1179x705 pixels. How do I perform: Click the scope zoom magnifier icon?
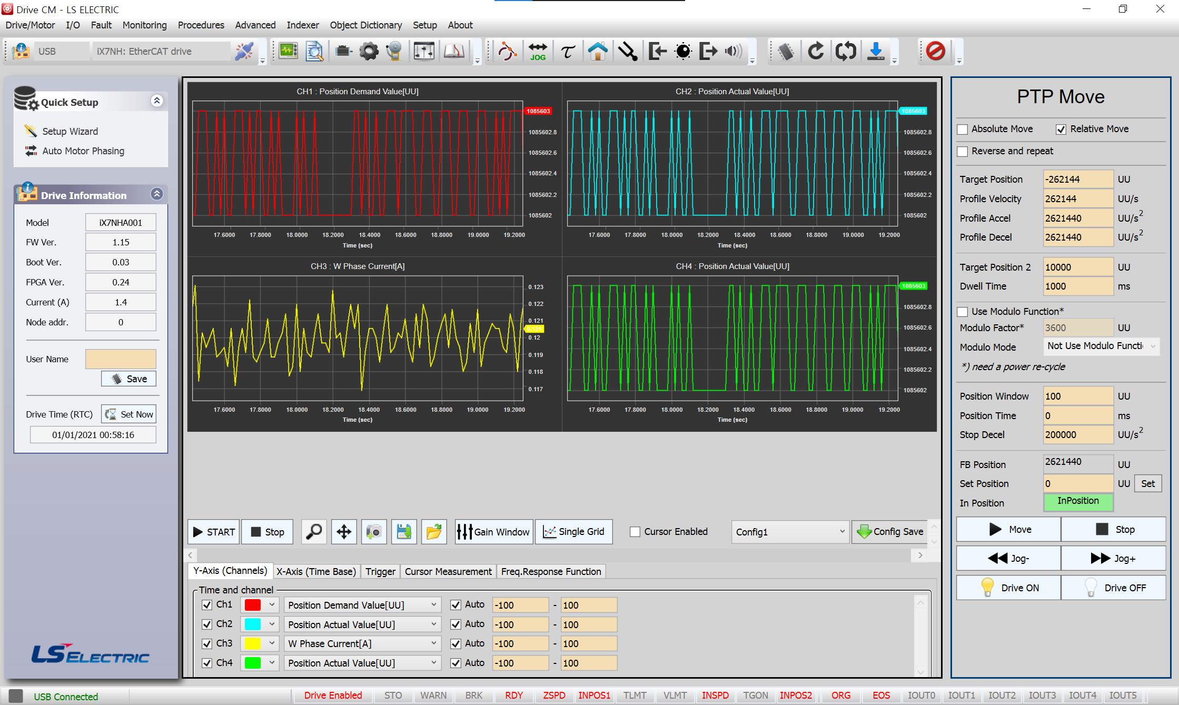pos(314,532)
